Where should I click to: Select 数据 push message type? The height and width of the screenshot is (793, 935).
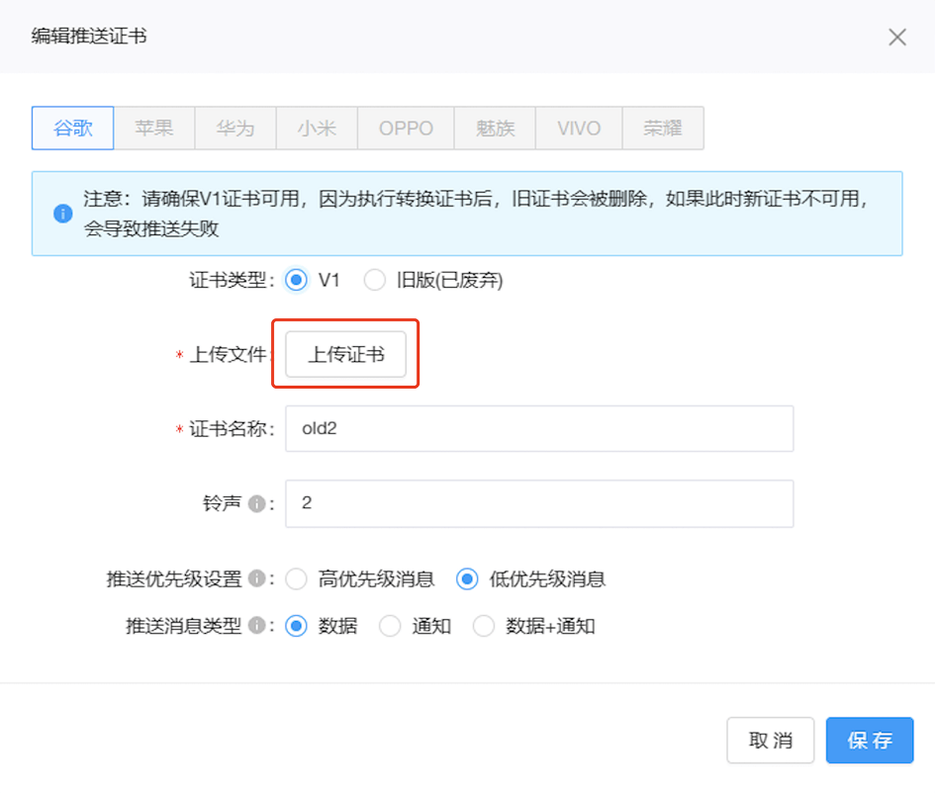click(x=296, y=626)
